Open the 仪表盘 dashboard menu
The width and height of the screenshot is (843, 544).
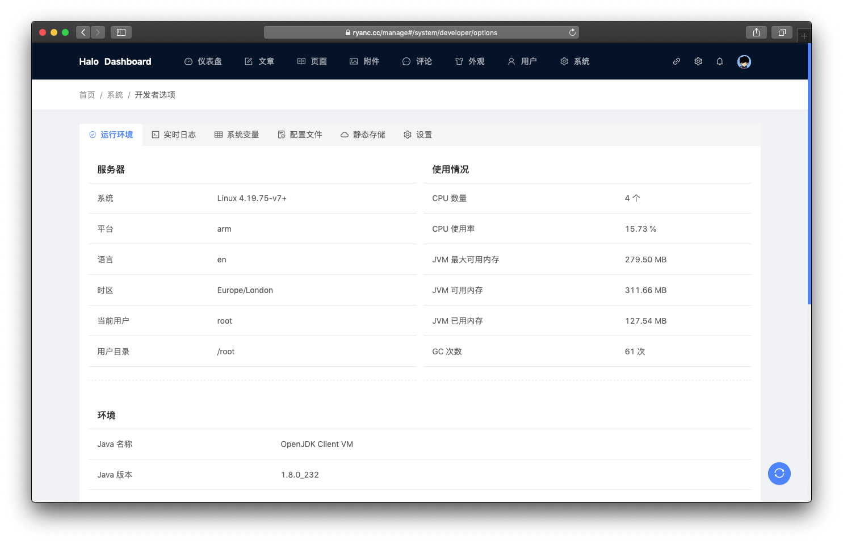coord(203,61)
